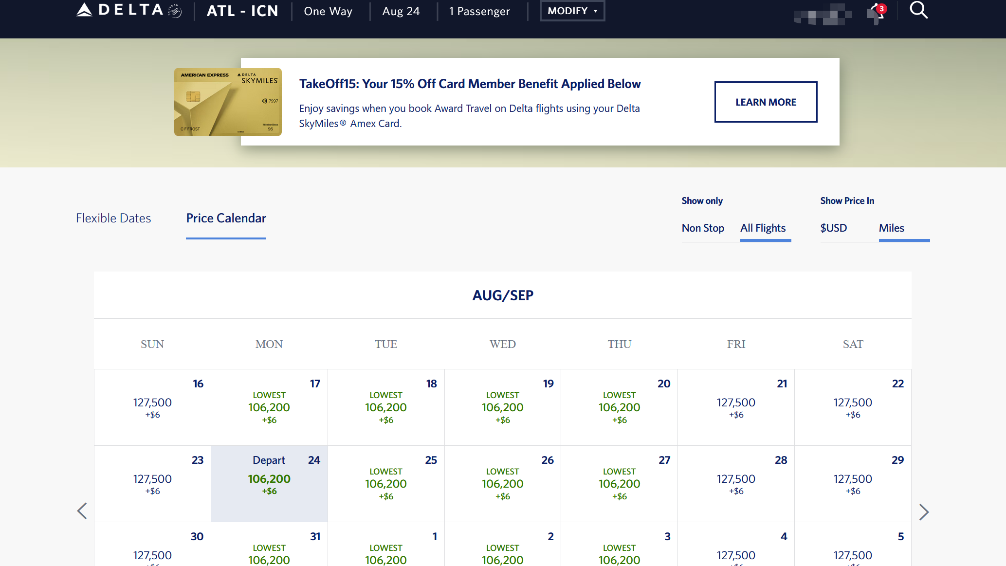The height and width of the screenshot is (566, 1006).
Task: Select the All Flights filter
Action: pos(763,228)
